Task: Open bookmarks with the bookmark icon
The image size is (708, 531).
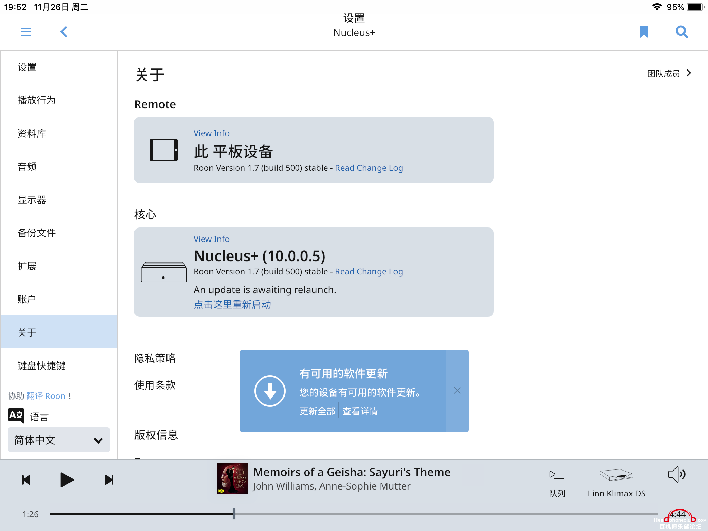Action: (x=644, y=32)
